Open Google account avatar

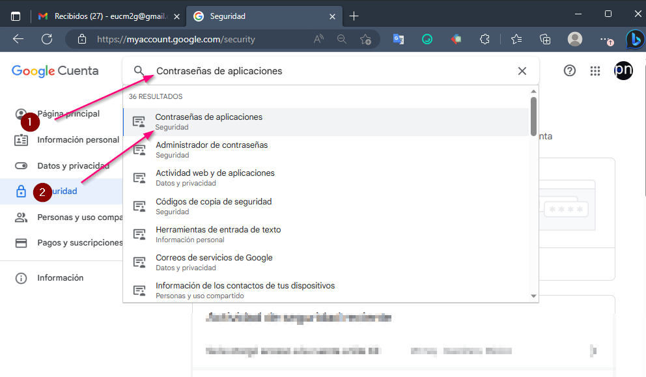[623, 70]
